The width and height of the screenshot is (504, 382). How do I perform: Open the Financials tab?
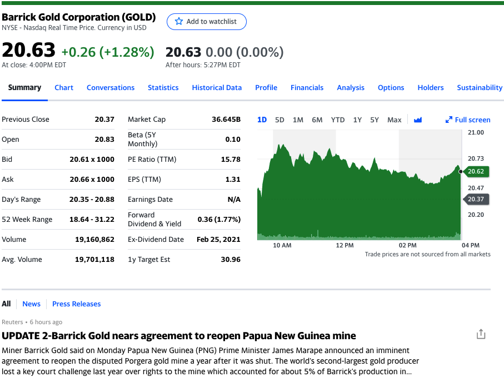tap(307, 87)
